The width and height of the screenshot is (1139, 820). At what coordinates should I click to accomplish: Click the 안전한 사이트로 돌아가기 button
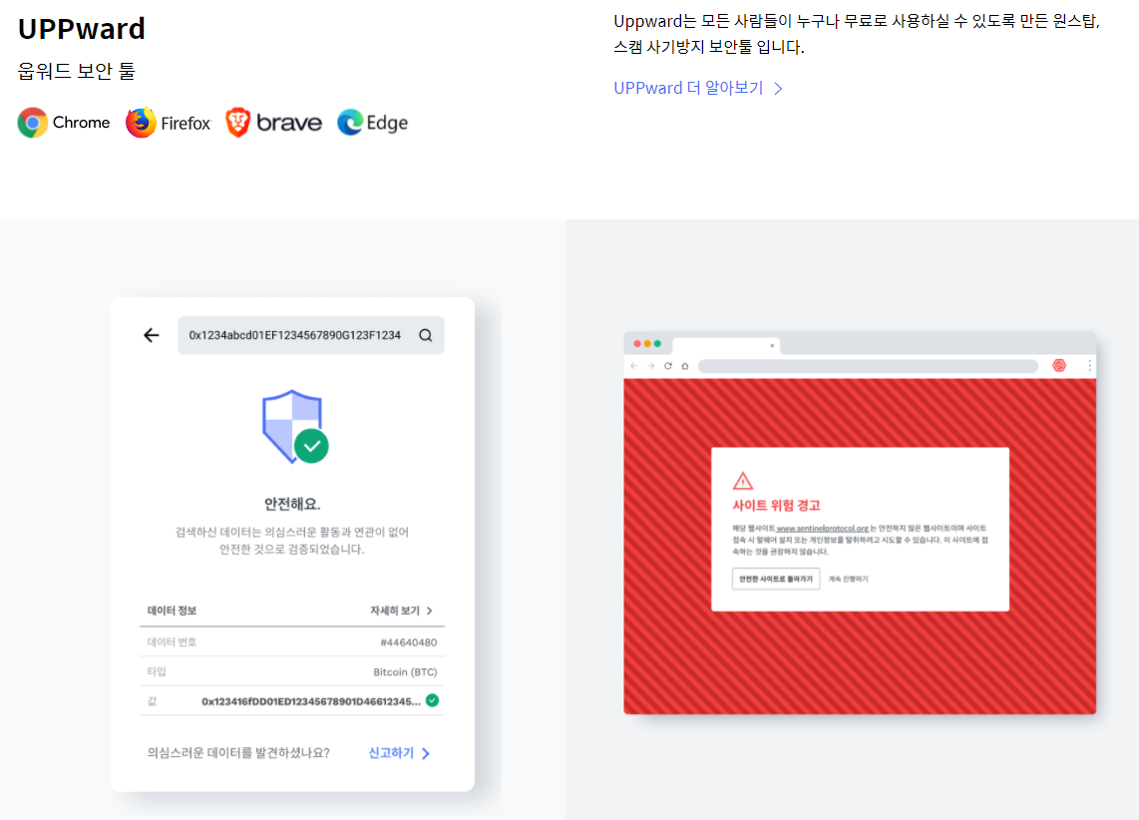click(x=776, y=579)
